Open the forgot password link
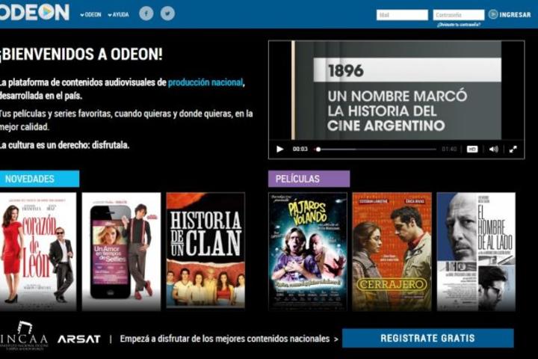The image size is (538, 359). coord(458,25)
